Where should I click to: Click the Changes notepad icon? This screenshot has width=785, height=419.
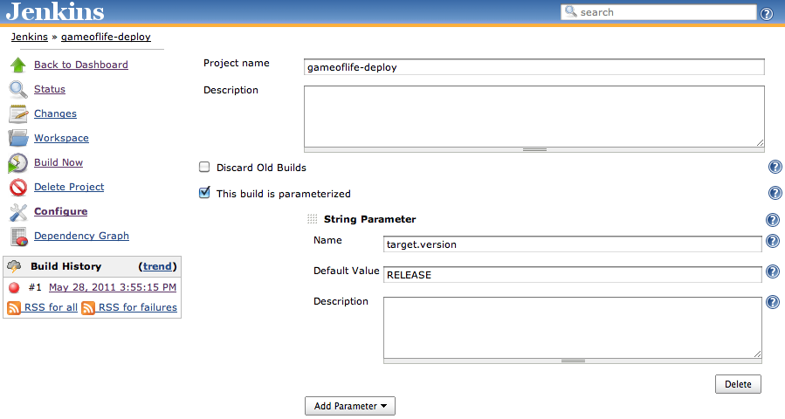pos(18,114)
